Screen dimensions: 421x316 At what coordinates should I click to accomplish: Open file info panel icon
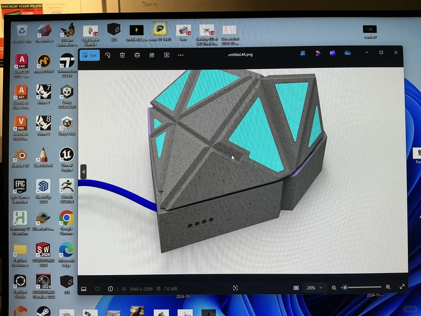(111, 289)
